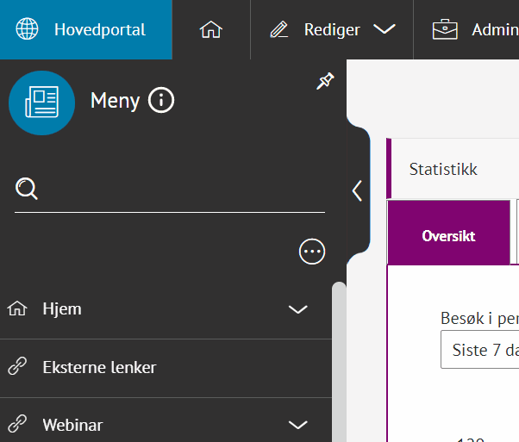Viewport: 519px width, 442px height.
Task: Click the briefcase Admin icon
Action: pos(445,29)
